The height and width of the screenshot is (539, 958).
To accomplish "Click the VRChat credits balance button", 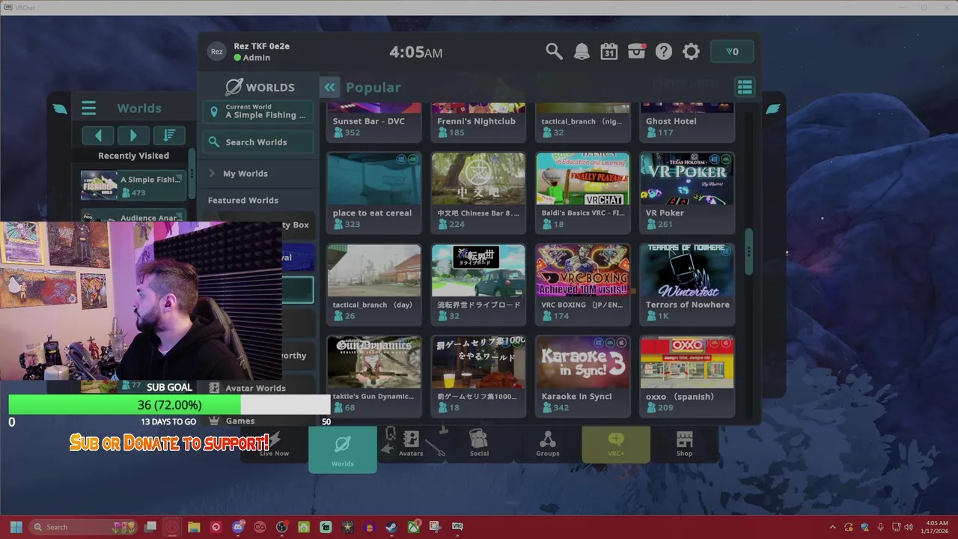I will [732, 52].
